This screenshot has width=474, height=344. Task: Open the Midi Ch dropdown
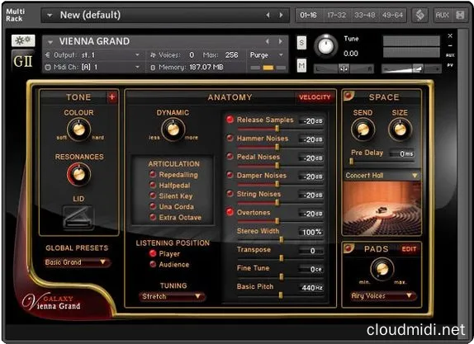pyautogui.click(x=92, y=67)
